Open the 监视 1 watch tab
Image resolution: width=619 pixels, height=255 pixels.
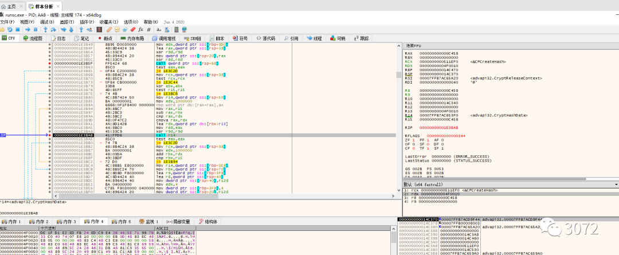[x=148, y=221]
